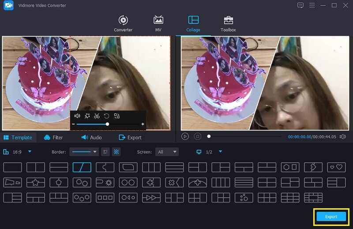Choose the flag and sun template
353x229 pixels.
click(x=105, y=183)
